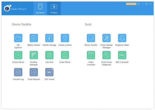Launch Desktop Manager

point(34,55)
